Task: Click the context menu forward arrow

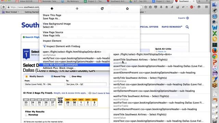Action: click(x=77, y=9)
